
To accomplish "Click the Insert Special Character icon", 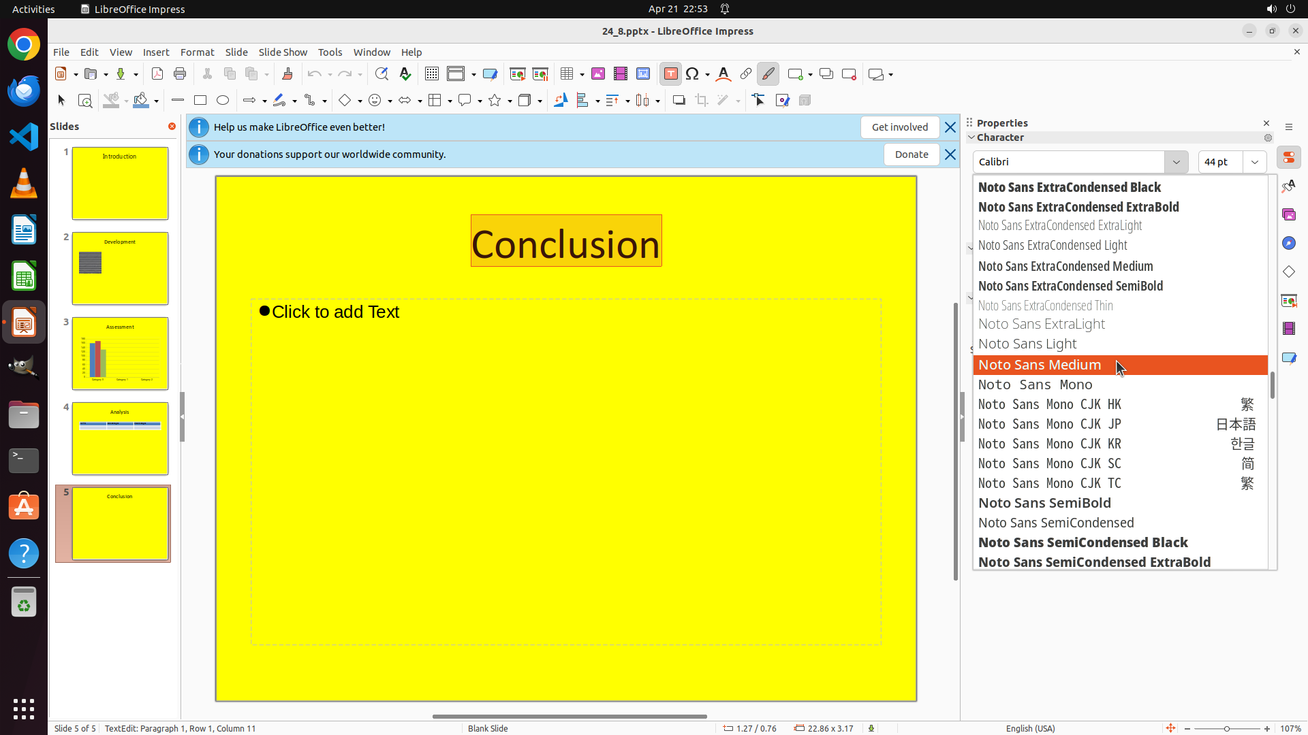I will 692,74.
